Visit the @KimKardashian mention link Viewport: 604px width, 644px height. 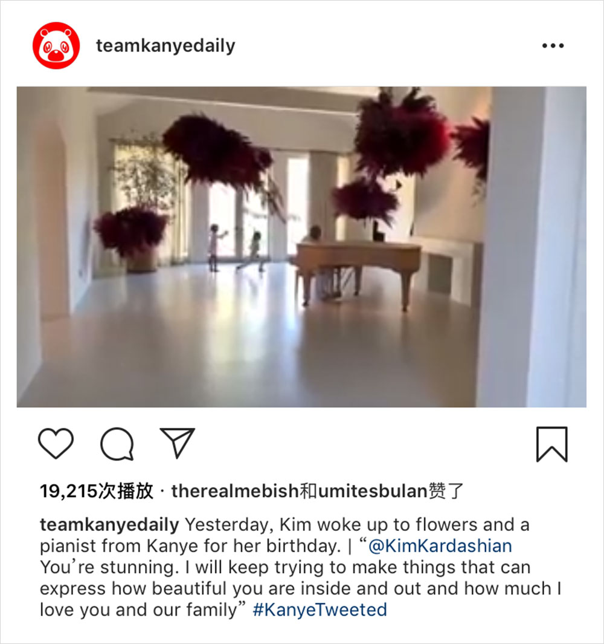click(440, 546)
